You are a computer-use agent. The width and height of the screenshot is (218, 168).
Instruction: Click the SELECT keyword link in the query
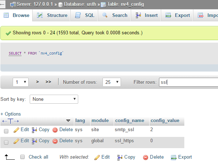pos(15,53)
